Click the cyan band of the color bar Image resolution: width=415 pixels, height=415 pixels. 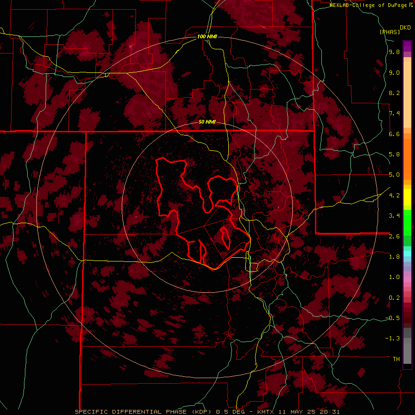click(x=407, y=254)
